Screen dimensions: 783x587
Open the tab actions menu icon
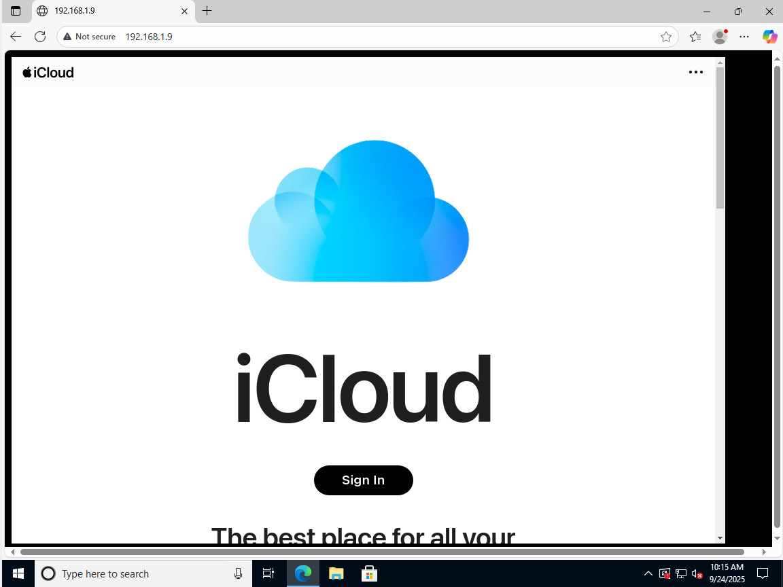coord(16,11)
